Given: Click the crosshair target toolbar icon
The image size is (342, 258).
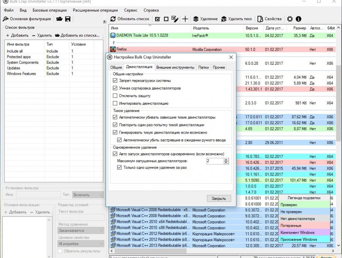Looking at the screenshot, I should coord(185,19).
